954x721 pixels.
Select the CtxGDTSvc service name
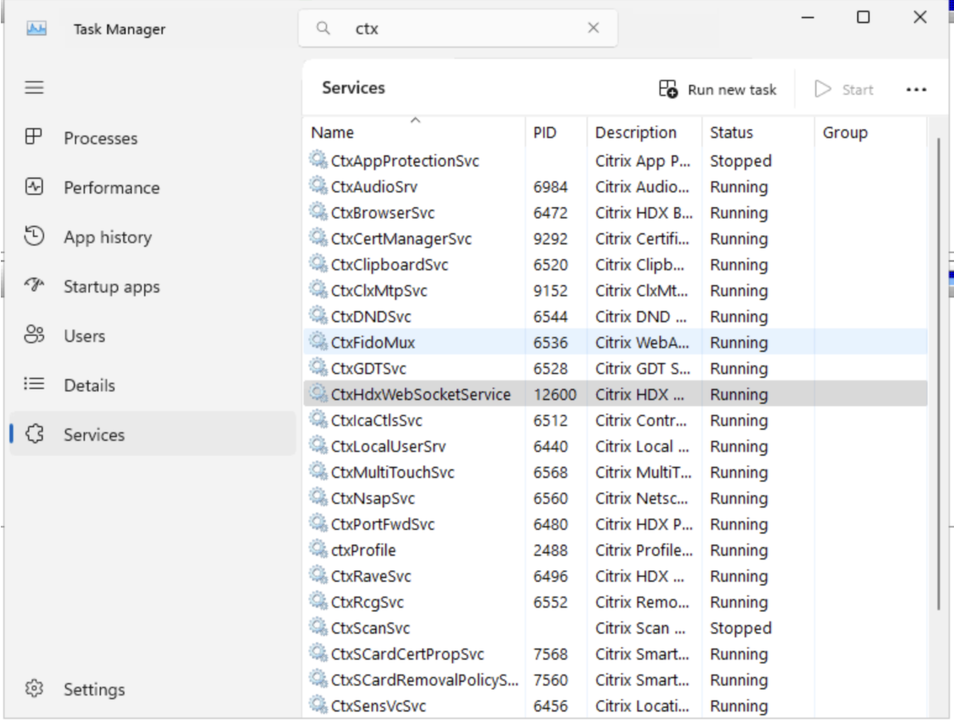point(369,369)
